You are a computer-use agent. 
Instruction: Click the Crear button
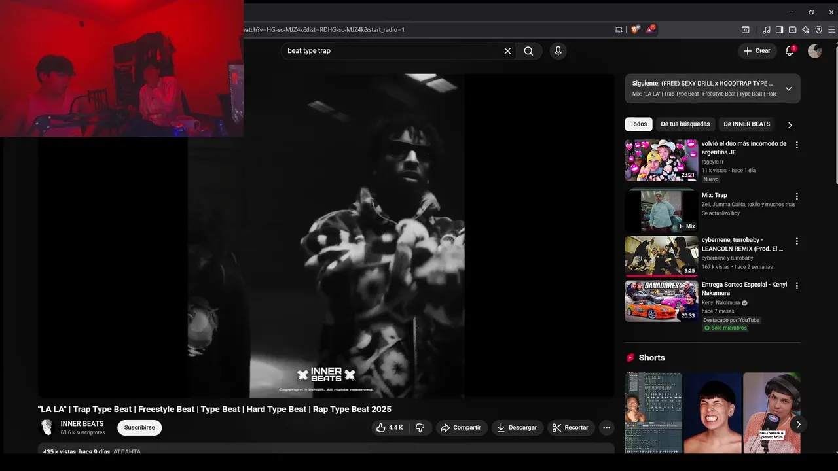(757, 51)
